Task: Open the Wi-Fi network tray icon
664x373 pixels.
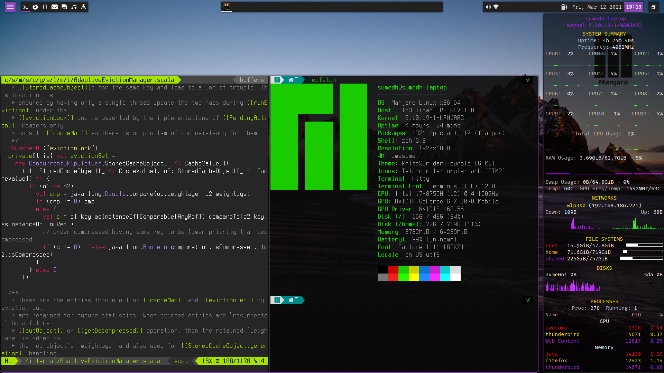Action: click(496, 7)
